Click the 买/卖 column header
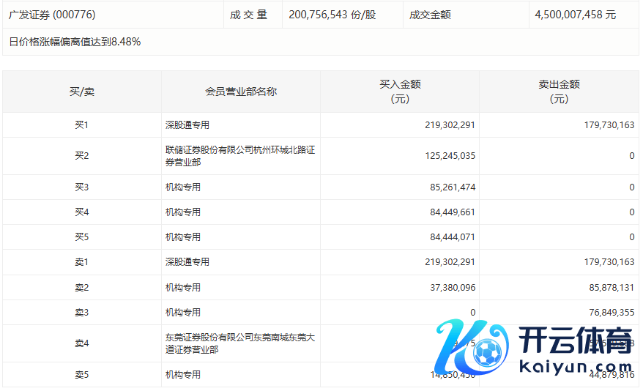The image size is (643, 391). [x=81, y=92]
